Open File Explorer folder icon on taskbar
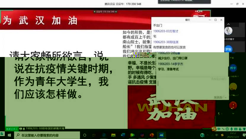 (113, 135)
